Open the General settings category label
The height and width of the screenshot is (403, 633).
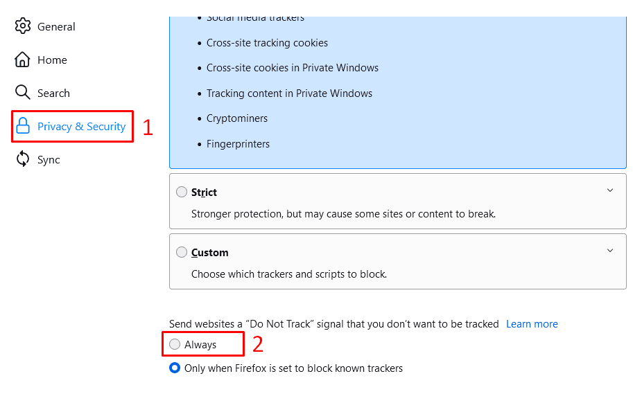pos(56,26)
